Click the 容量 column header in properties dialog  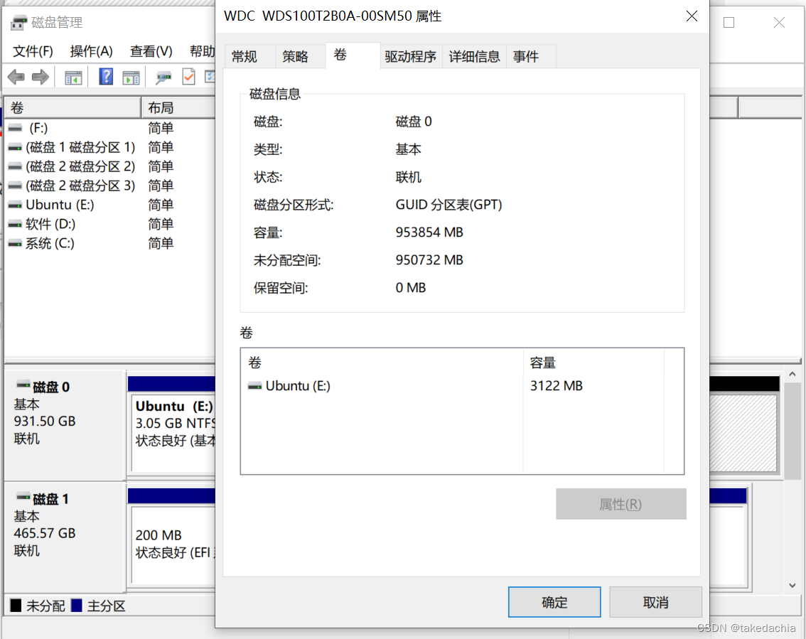coord(593,363)
